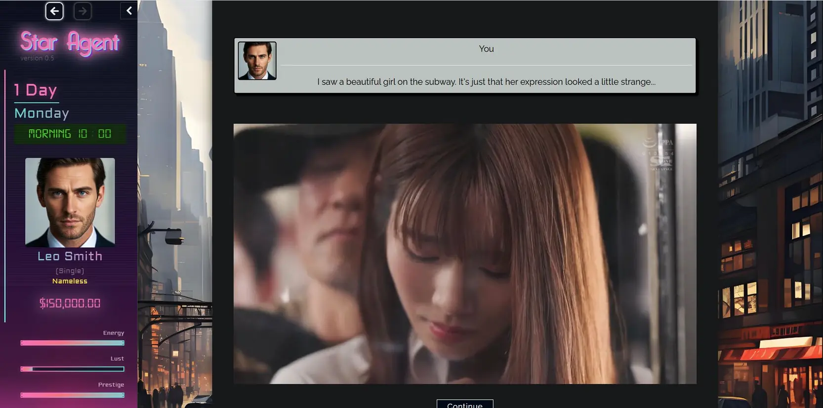
Task: Click the Lust stat bar
Action: coord(72,369)
